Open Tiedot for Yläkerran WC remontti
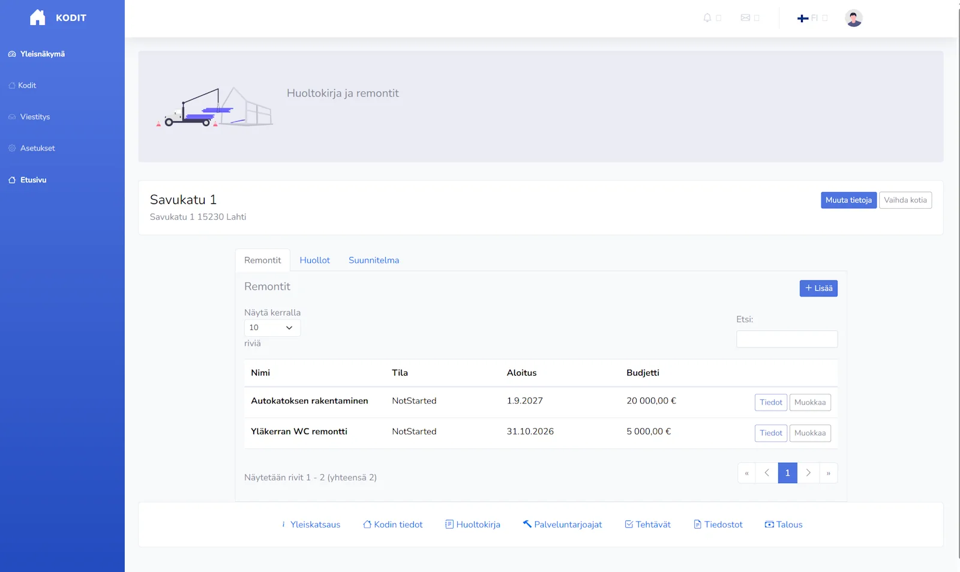This screenshot has height=572, width=960. tap(770, 433)
